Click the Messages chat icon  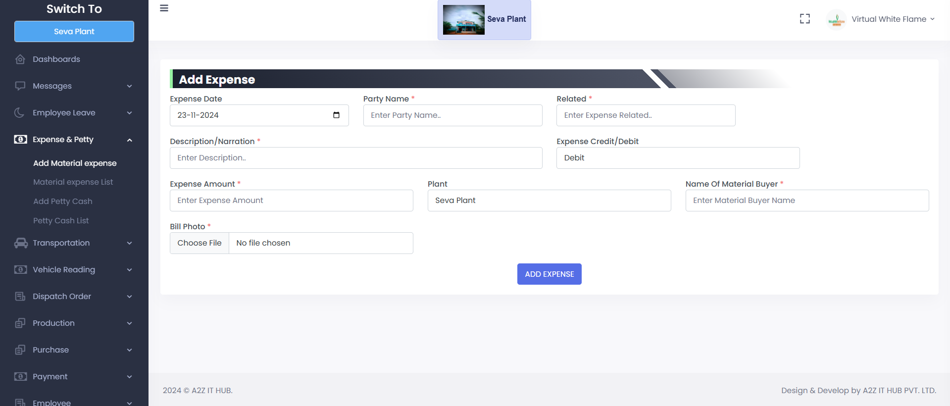20,86
